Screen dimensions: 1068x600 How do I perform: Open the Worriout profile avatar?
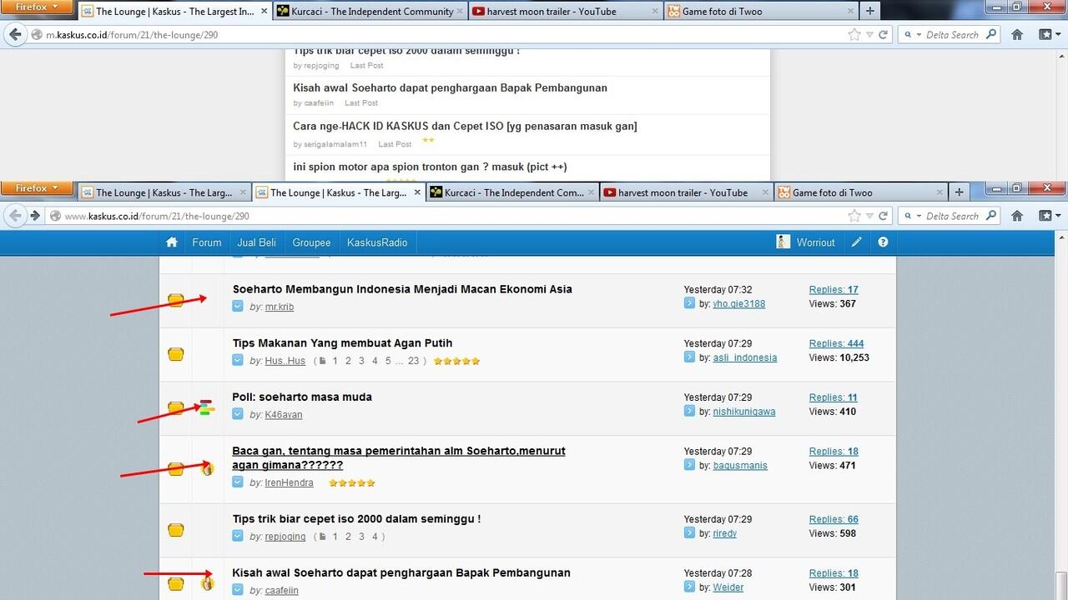click(x=783, y=242)
